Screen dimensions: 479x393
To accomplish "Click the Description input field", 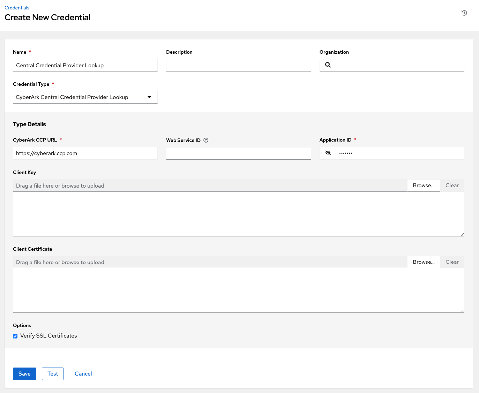I will [x=238, y=65].
